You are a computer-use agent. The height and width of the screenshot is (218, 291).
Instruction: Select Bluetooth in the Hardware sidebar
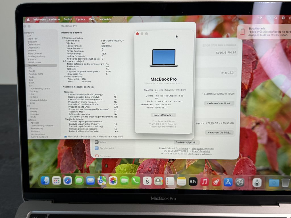point(32,42)
